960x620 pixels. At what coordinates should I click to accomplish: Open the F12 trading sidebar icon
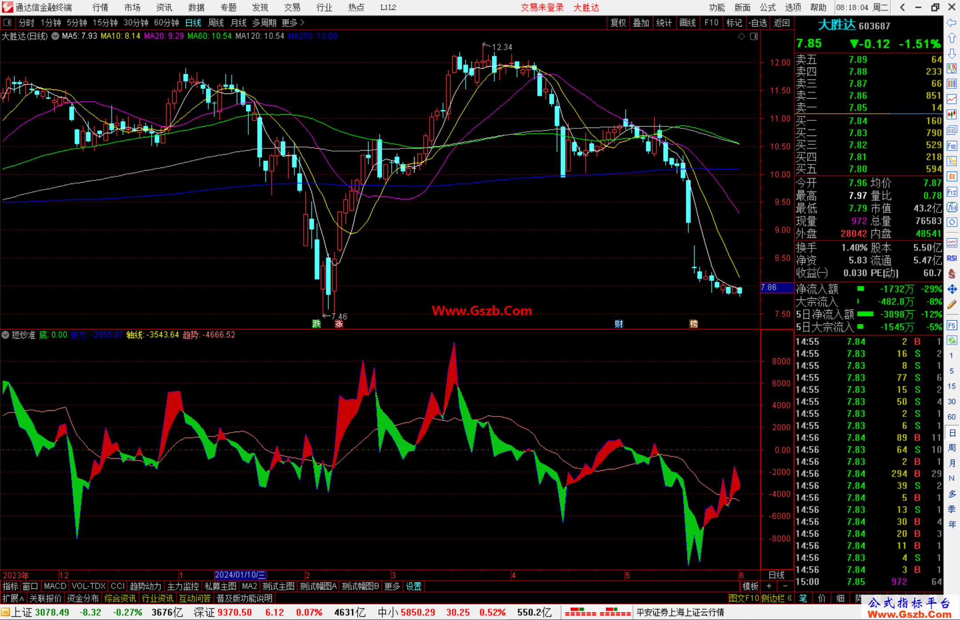[952, 192]
